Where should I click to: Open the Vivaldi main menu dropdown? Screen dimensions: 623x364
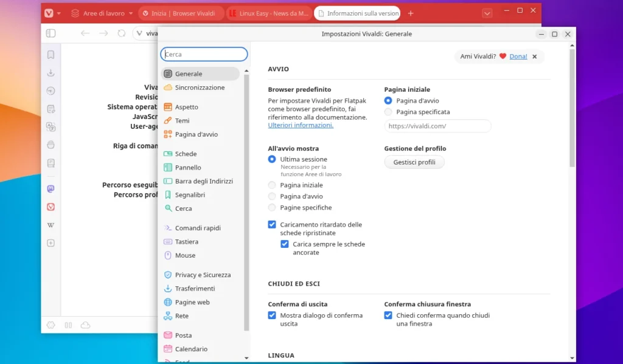(53, 13)
